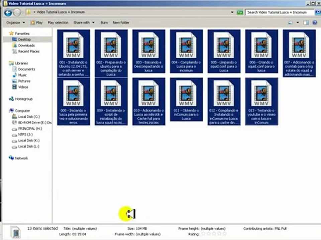
Task: Open the Pictures library
Action: (x=21, y=81)
